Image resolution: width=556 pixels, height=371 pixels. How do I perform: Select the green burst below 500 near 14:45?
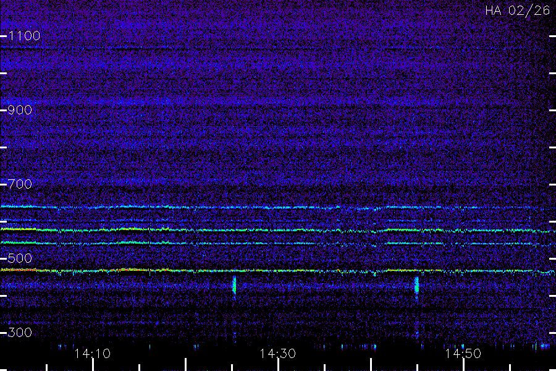tap(416, 284)
